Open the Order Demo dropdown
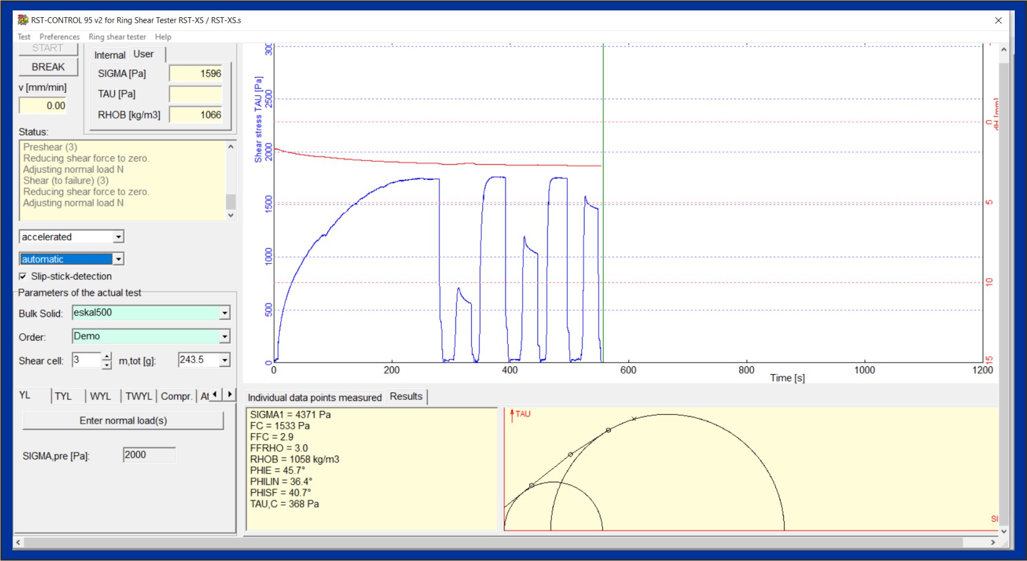The width and height of the screenshot is (1027, 561). pyautogui.click(x=225, y=336)
